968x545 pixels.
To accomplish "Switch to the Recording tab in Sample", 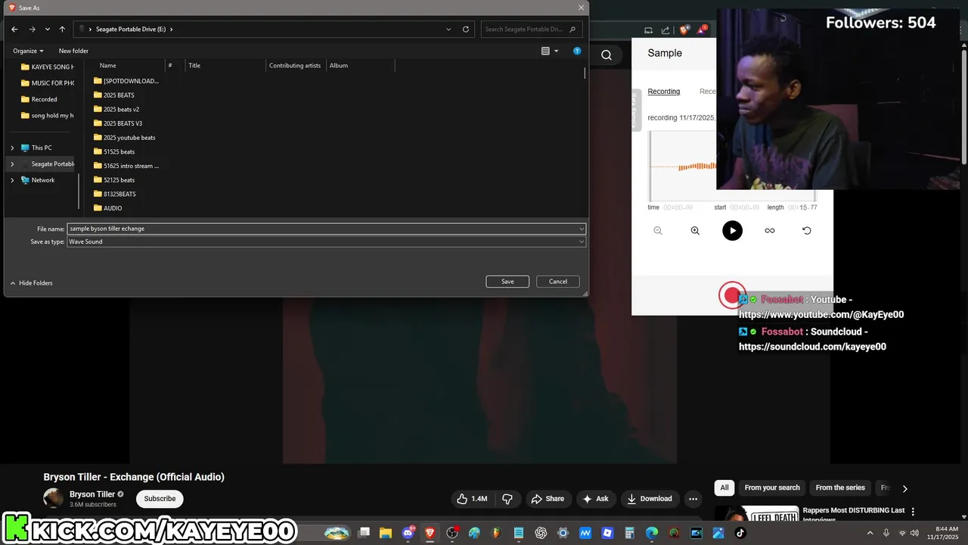I will pyautogui.click(x=664, y=92).
